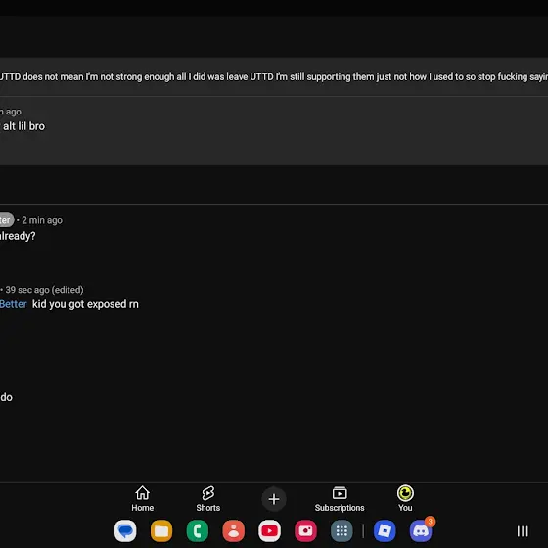The width and height of the screenshot is (548, 548).
Task: Tap the YouTube icon in the dock
Action: pyautogui.click(x=269, y=530)
